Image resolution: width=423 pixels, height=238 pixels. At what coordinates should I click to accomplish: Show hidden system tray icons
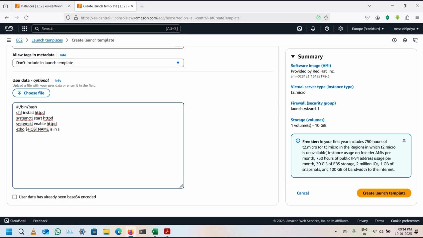click(x=336, y=232)
